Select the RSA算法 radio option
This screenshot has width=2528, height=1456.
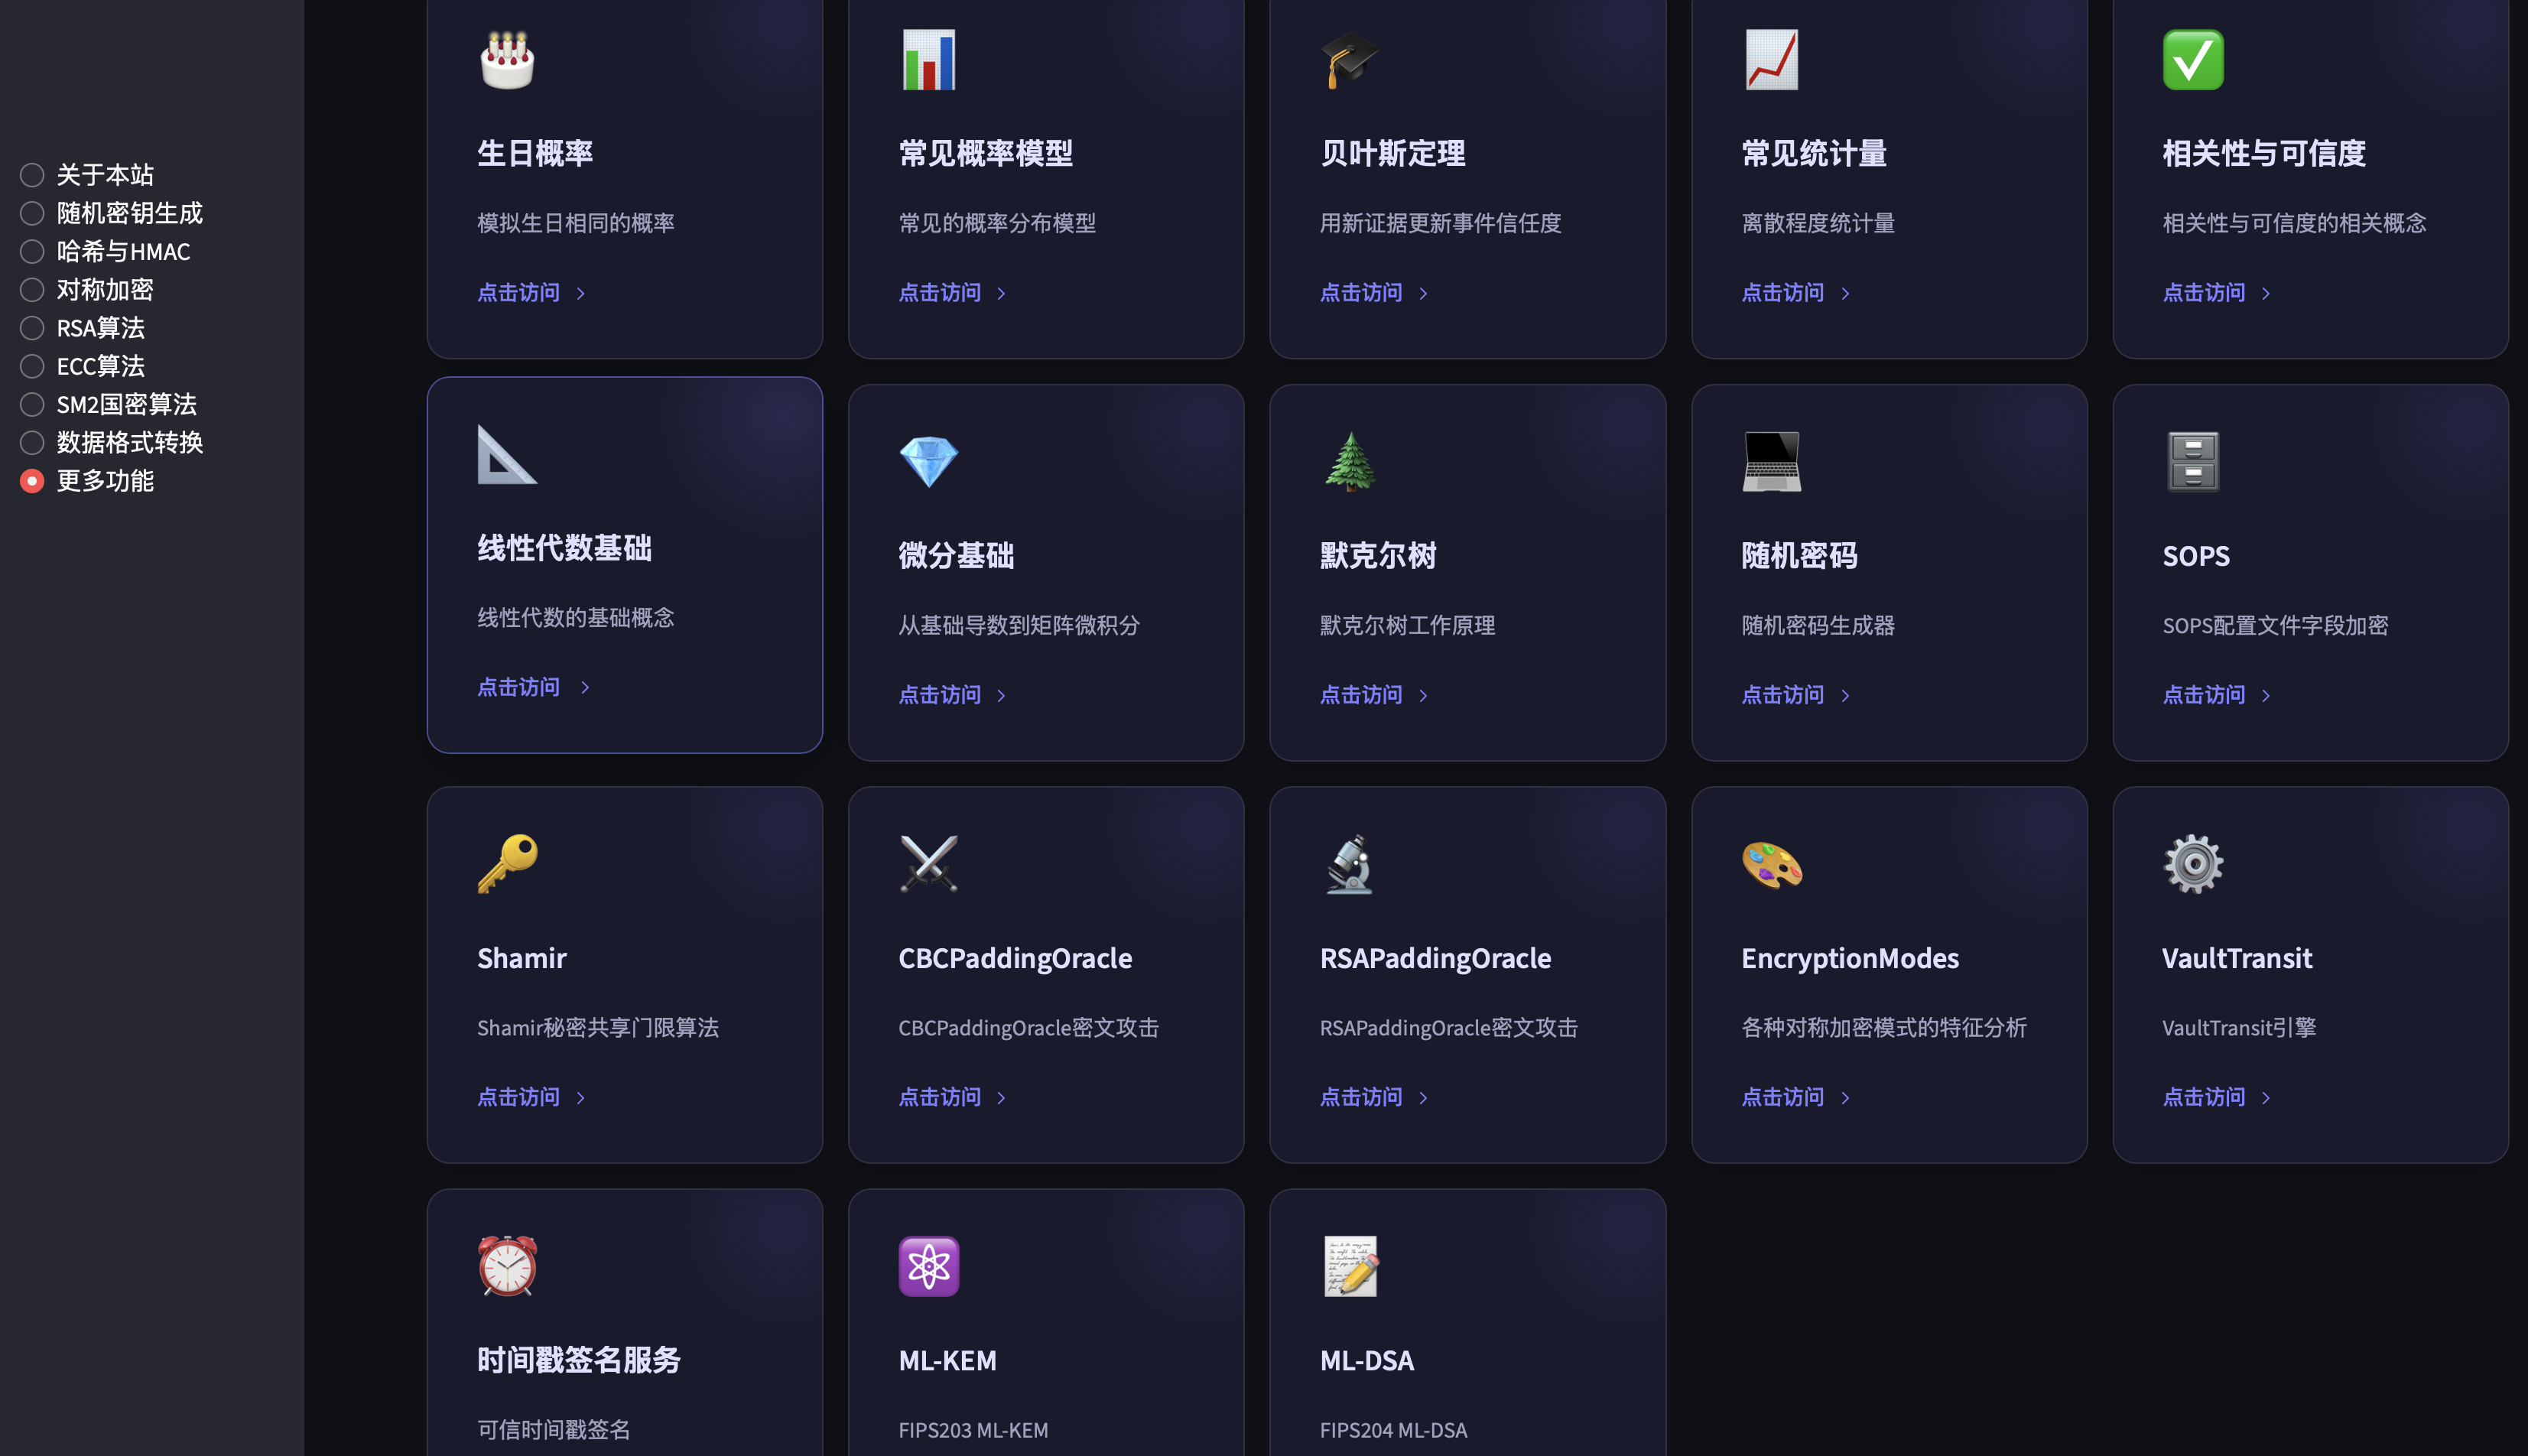pos(32,328)
